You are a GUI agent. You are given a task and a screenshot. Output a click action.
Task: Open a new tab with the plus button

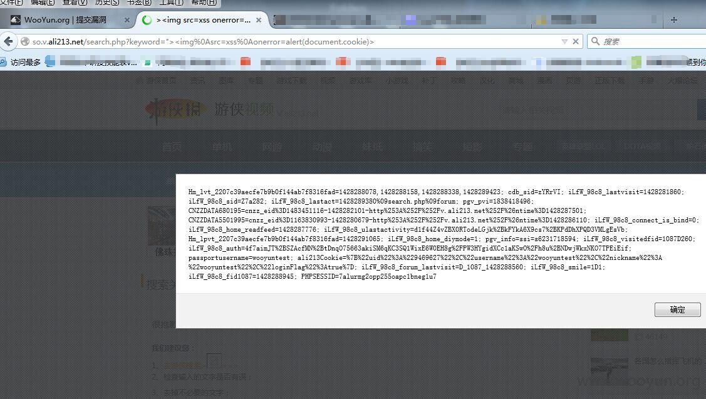(673, 20)
